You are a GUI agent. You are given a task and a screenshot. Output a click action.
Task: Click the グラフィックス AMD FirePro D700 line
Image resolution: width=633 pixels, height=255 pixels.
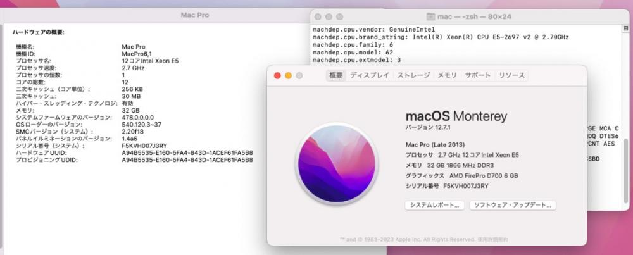pyautogui.click(x=461, y=176)
